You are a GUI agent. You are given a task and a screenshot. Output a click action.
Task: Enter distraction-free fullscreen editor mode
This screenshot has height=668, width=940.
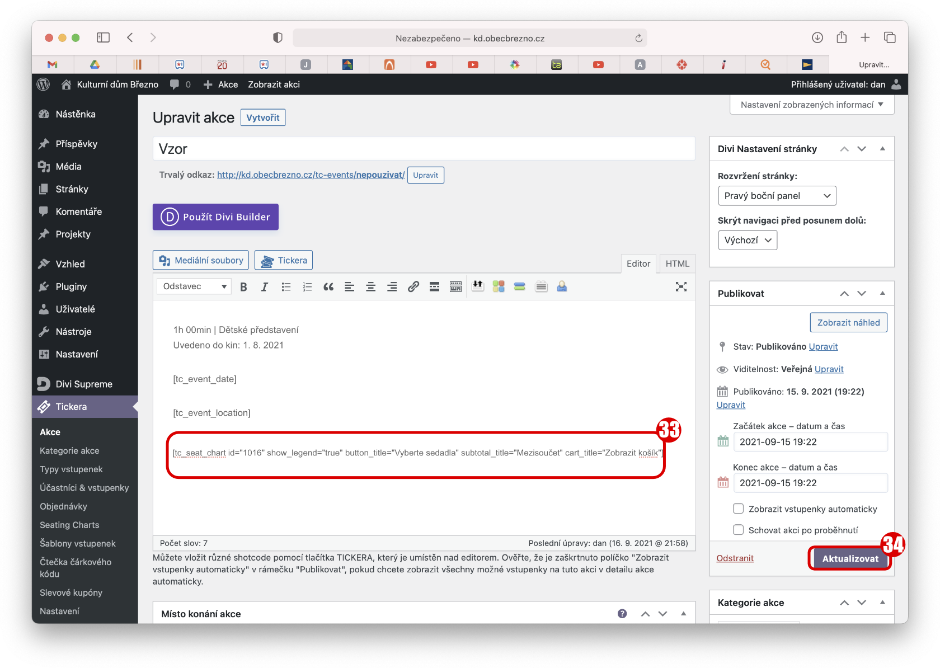[x=680, y=287]
